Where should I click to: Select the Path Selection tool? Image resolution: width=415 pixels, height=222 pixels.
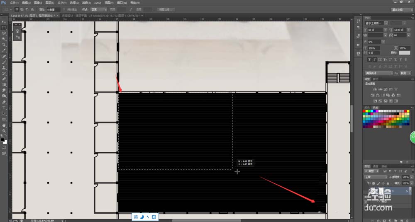[x=4, y=113]
